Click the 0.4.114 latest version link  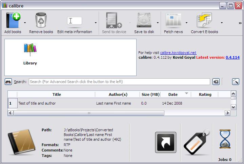point(232,57)
